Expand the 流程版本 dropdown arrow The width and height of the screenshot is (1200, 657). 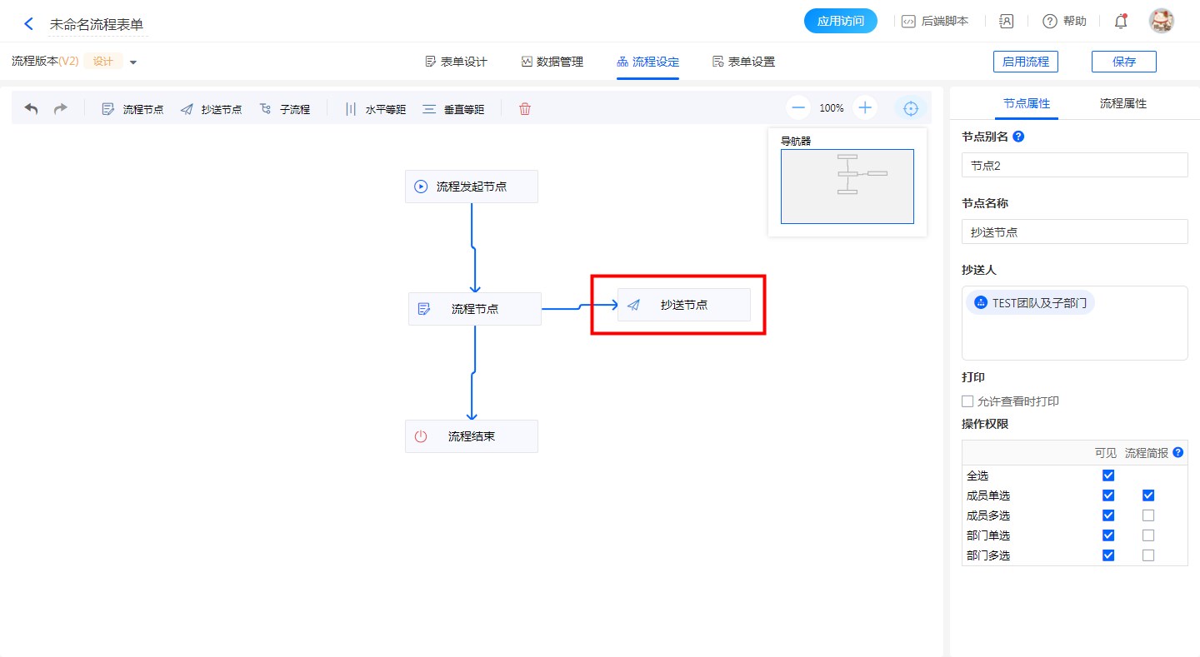(x=133, y=62)
